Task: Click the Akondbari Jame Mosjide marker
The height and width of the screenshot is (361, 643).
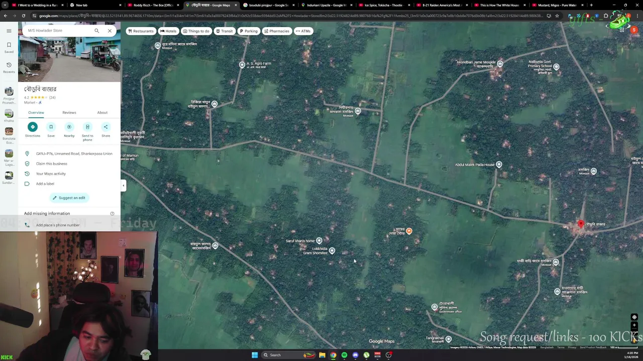Action: click(x=500, y=64)
